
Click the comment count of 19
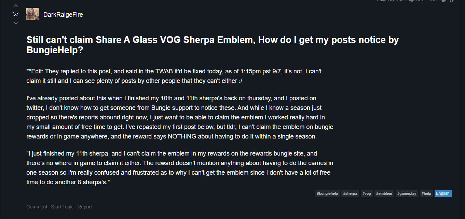point(452,1)
